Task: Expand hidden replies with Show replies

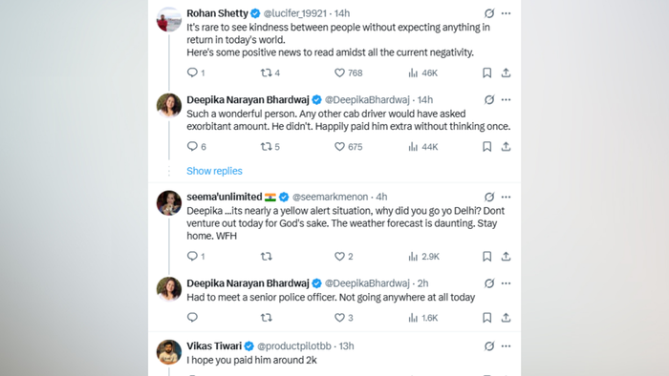Action: 214,171
